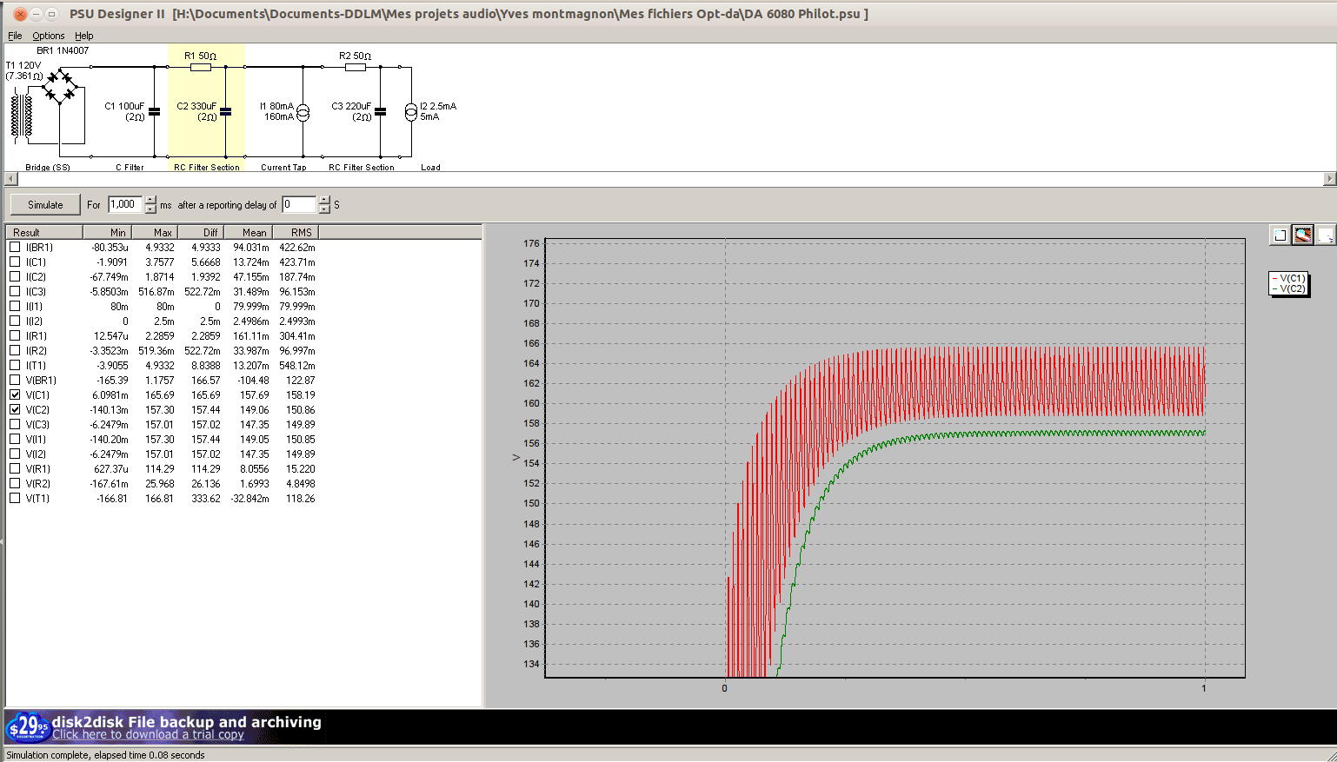Image resolution: width=1337 pixels, height=762 pixels.
Task: Select the Bridge (SS) section label
Action: click(x=48, y=167)
